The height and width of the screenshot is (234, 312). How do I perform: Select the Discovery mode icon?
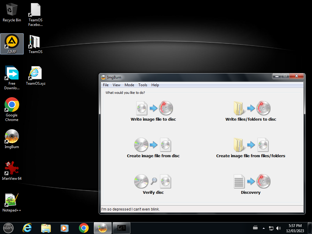[x=252, y=181]
